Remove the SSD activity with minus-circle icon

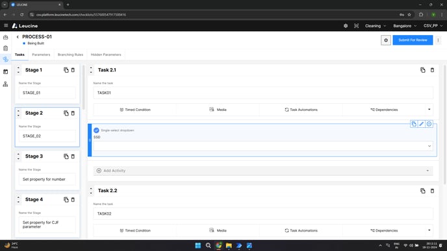[429, 124]
